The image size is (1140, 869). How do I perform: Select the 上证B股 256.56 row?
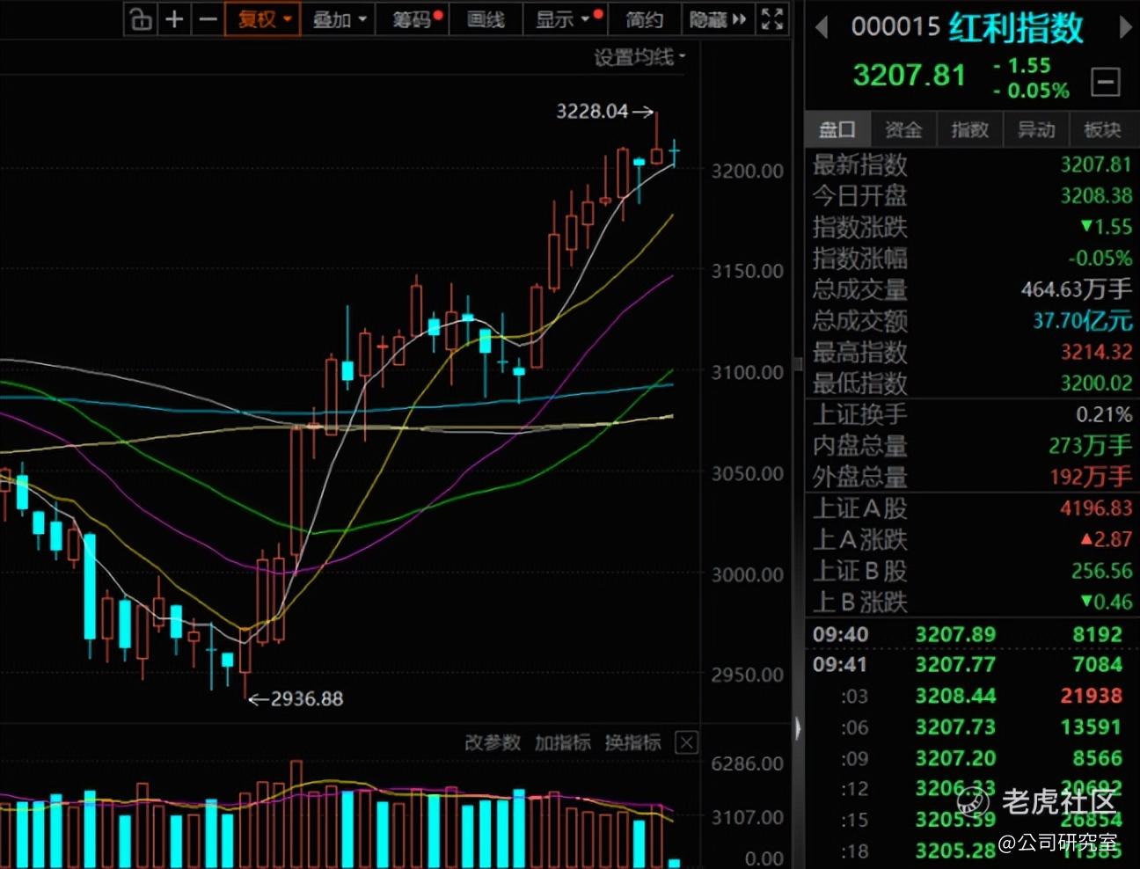pyautogui.click(x=972, y=571)
